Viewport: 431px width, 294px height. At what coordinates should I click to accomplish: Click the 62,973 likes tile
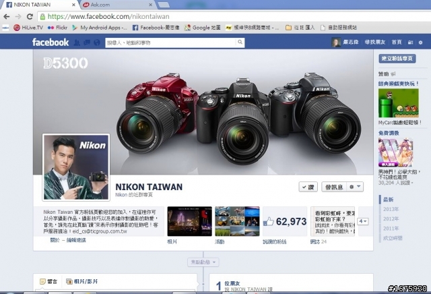pyautogui.click(x=285, y=221)
